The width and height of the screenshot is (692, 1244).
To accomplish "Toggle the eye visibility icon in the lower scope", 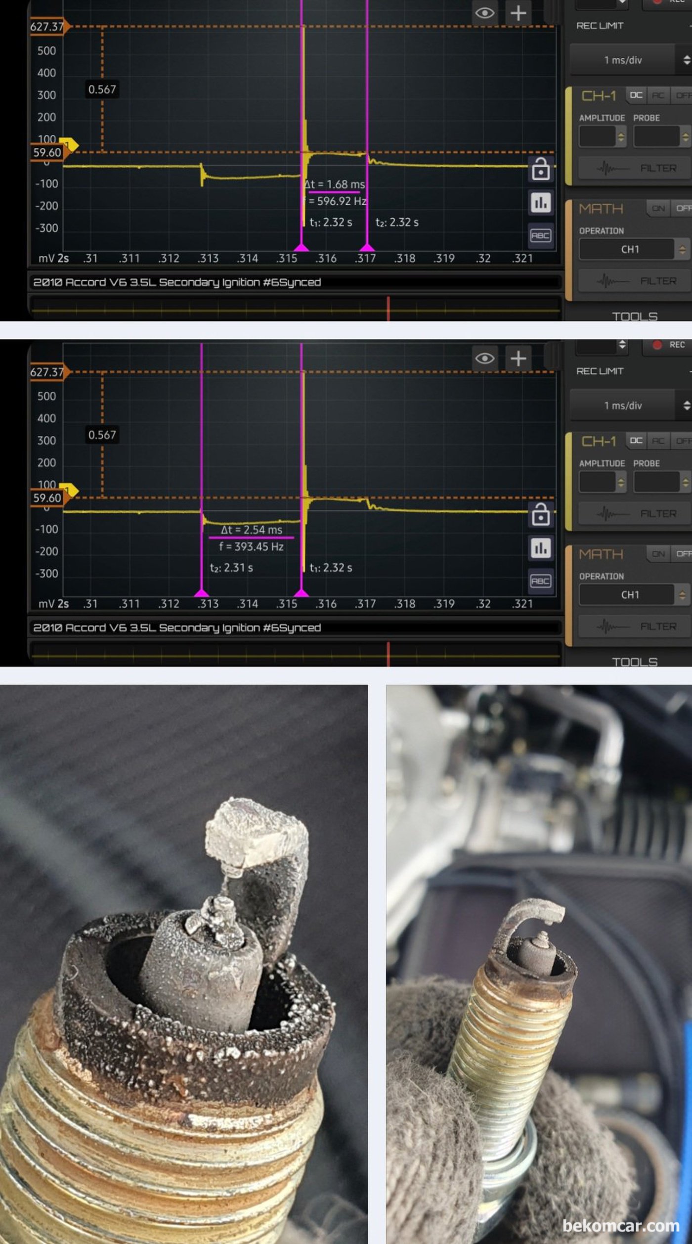I will coord(484,358).
